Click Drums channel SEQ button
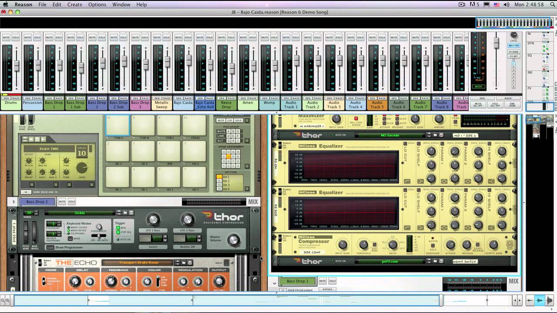The height and width of the screenshot is (313, 557). [6, 98]
